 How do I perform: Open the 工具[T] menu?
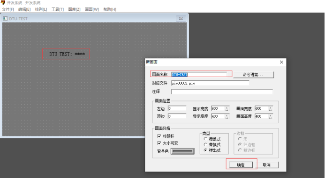[58, 9]
